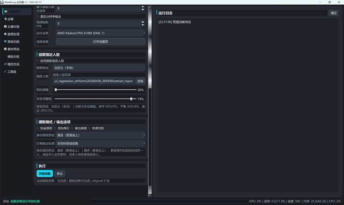Click the 提取指定人脸 section heading

pos(49,54)
